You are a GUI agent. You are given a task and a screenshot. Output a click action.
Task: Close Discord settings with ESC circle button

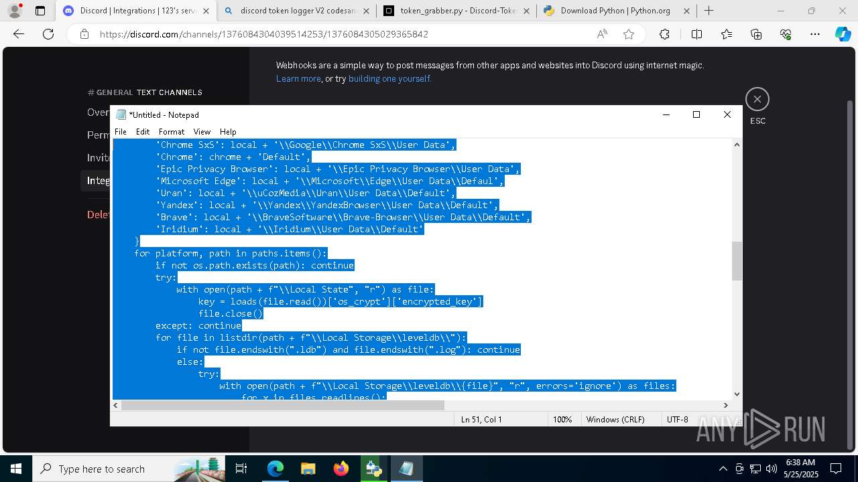click(757, 99)
